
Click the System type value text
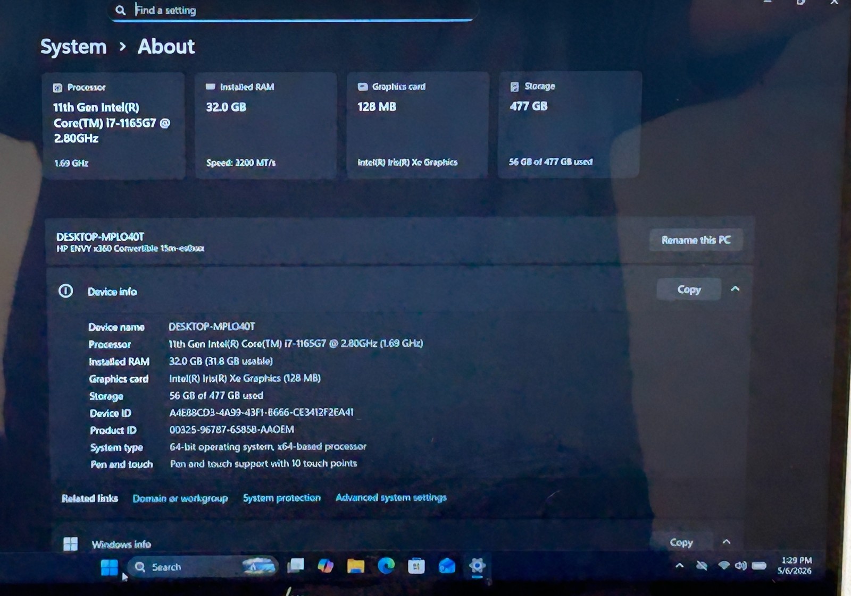pyautogui.click(x=268, y=447)
